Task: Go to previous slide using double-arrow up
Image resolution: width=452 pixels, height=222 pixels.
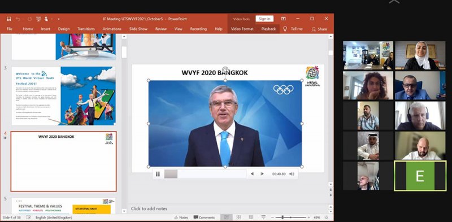Action: click(x=331, y=190)
